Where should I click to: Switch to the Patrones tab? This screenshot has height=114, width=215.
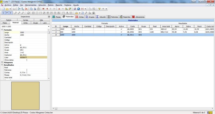point(113,17)
